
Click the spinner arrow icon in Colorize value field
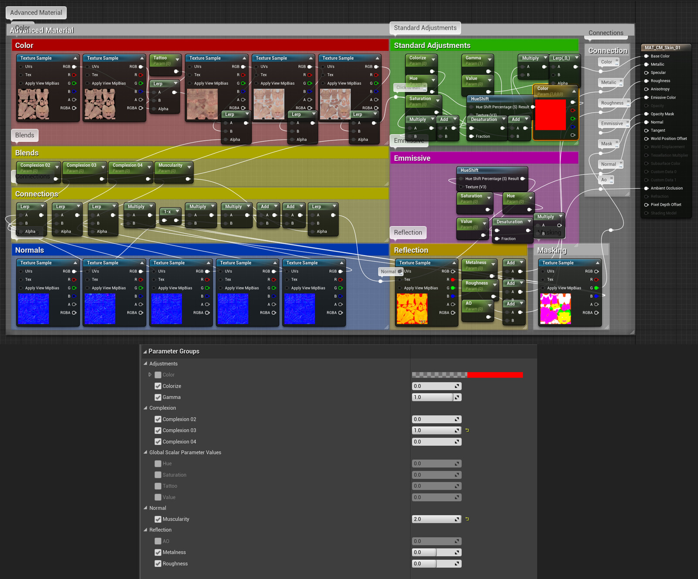coord(457,386)
